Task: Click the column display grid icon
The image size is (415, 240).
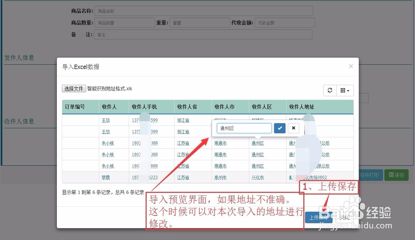Action: (x=343, y=90)
